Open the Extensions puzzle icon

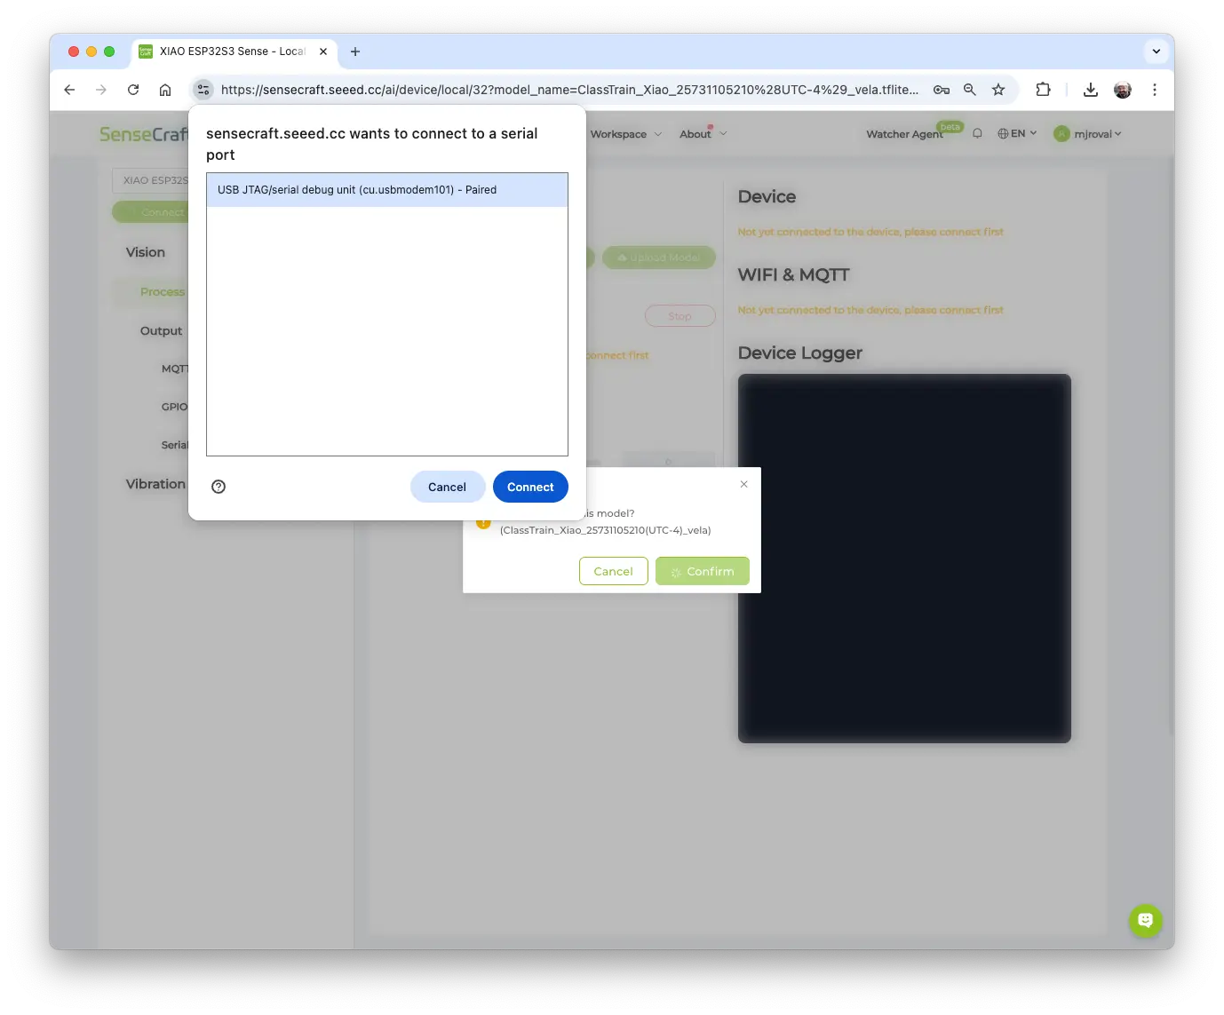click(1043, 90)
